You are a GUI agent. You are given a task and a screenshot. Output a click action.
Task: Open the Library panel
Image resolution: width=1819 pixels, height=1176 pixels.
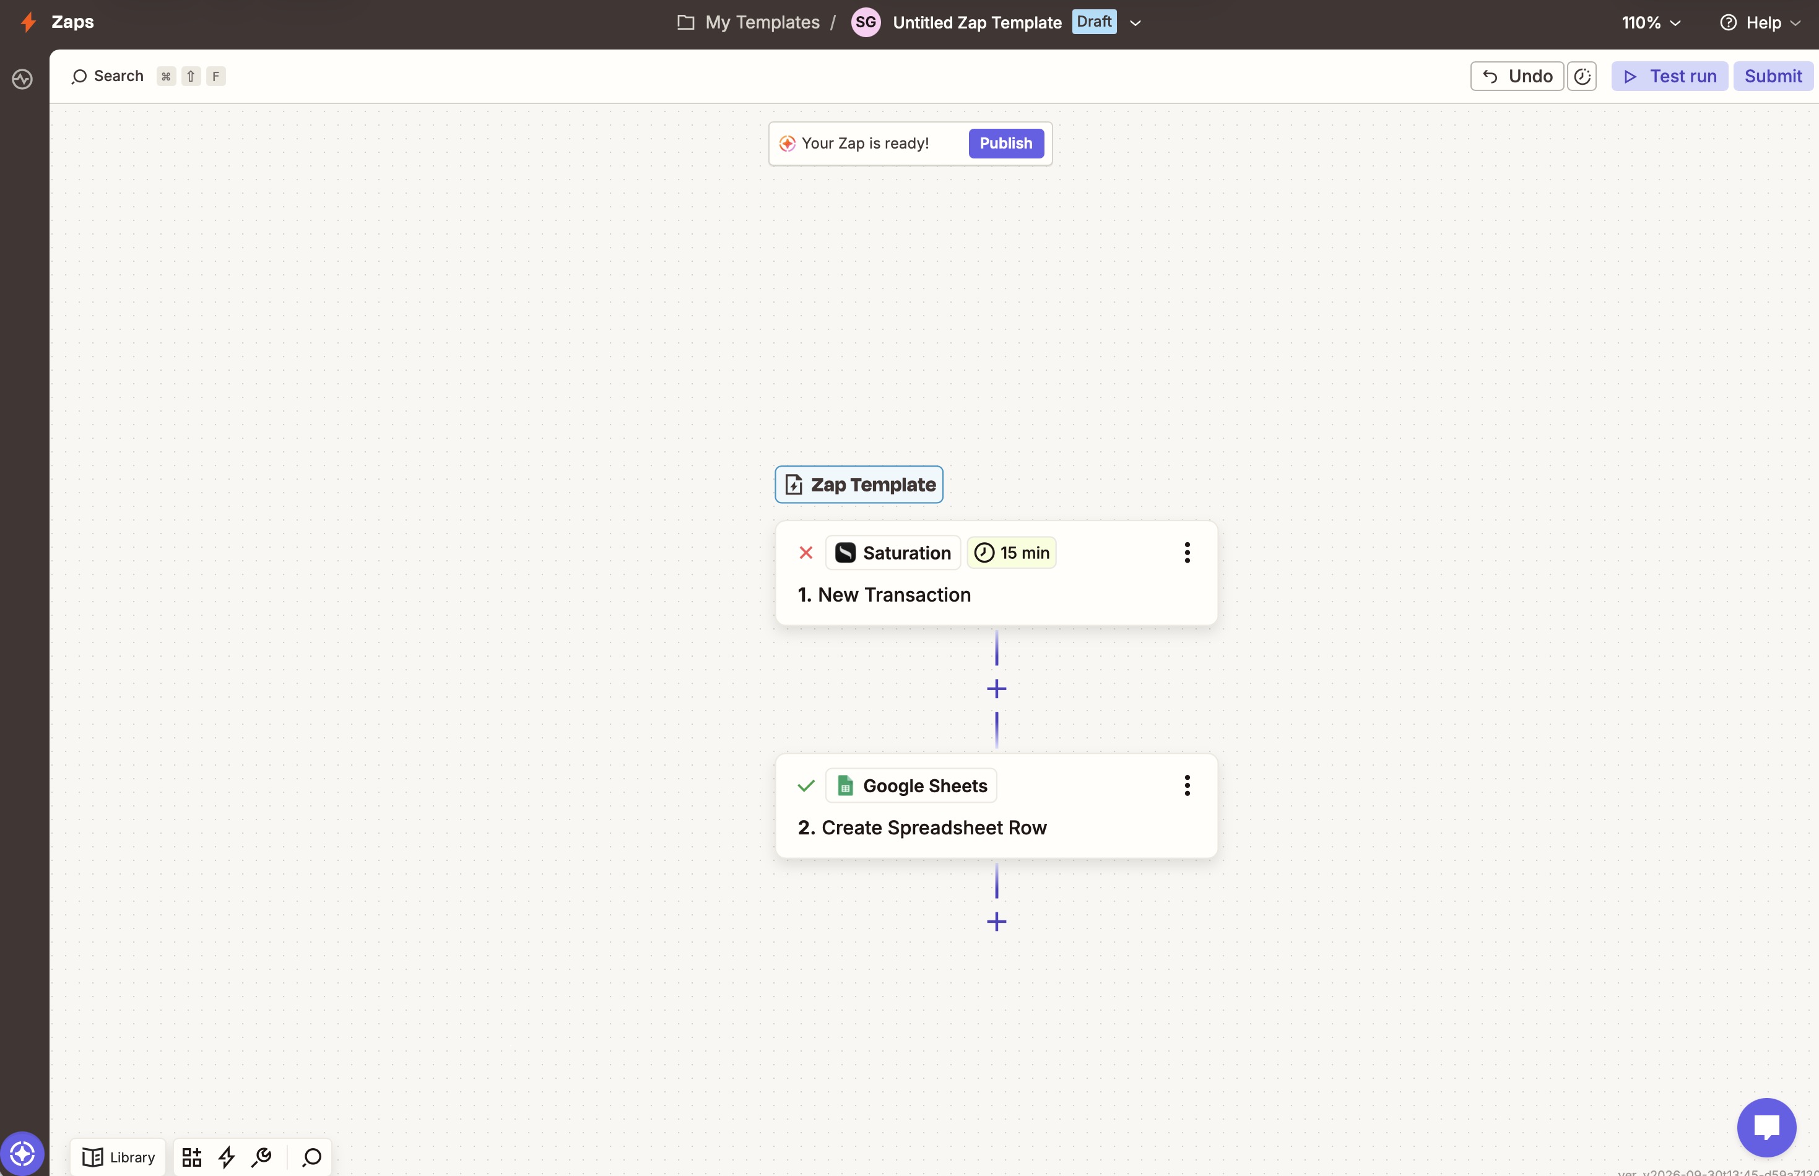[118, 1157]
